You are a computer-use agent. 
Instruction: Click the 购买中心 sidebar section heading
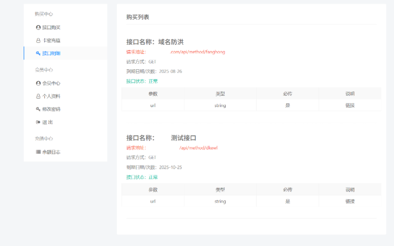click(x=44, y=14)
